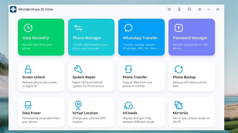Image resolution: width=238 pixels, height=133 pixels.
Task: Select the Phone Transfer label
Action: pyautogui.click(x=135, y=77)
